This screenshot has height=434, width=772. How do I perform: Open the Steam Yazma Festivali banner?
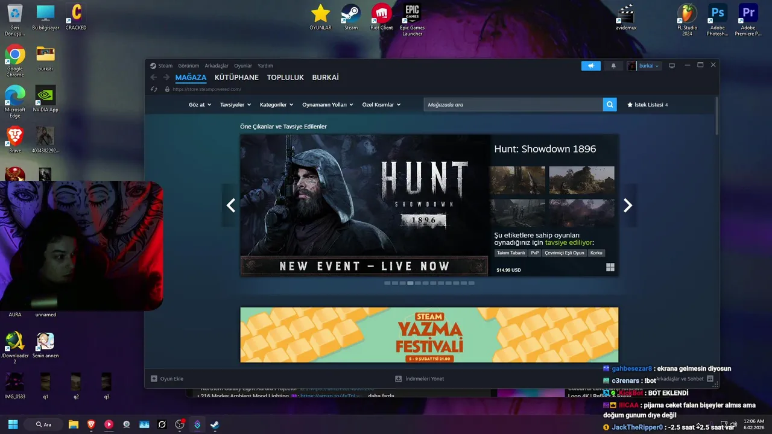tap(429, 335)
